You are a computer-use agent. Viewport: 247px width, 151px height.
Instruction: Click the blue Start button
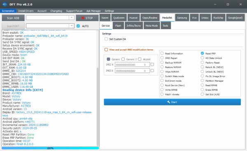pyautogui.click(x=172, y=102)
